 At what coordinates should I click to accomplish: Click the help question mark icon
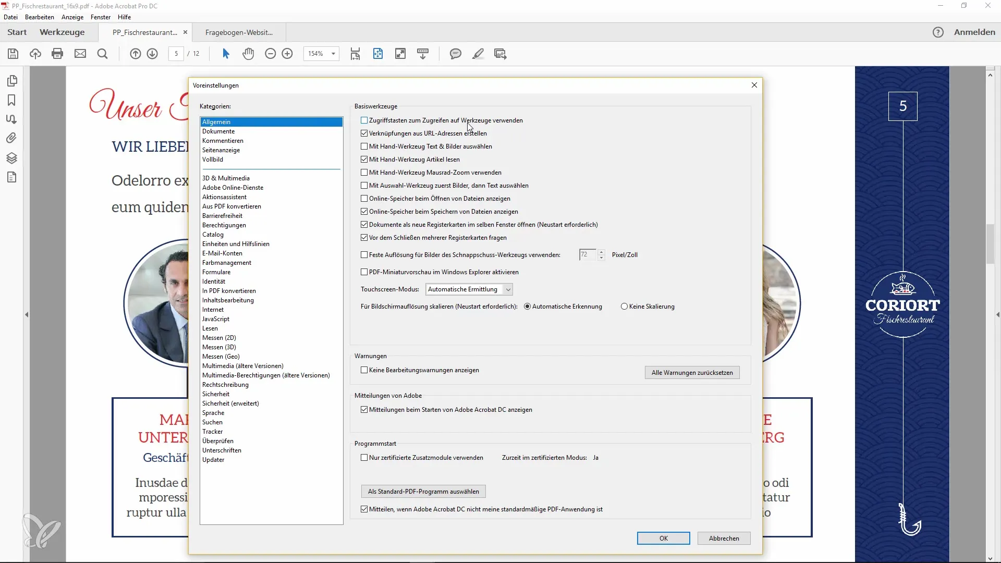(x=938, y=32)
